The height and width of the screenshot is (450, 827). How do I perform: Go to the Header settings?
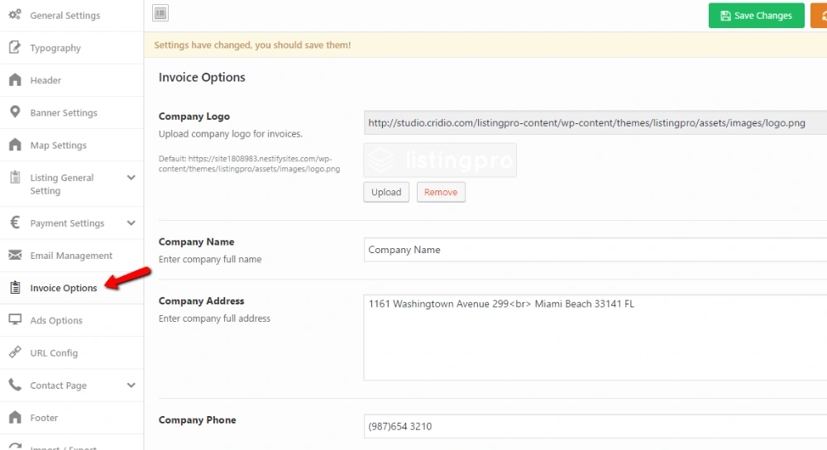point(45,80)
